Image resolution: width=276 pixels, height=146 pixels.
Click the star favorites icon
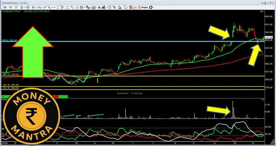click(x=99, y=7)
